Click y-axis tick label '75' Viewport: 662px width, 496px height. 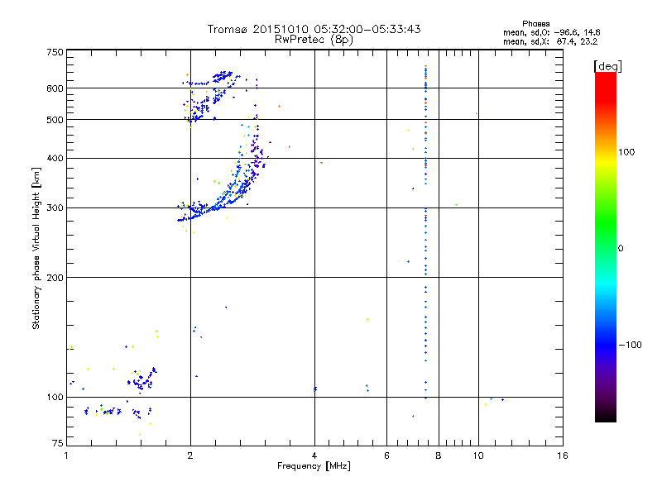tap(58, 443)
